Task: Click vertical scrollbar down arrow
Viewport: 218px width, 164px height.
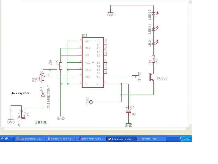Action: (x=190, y=125)
